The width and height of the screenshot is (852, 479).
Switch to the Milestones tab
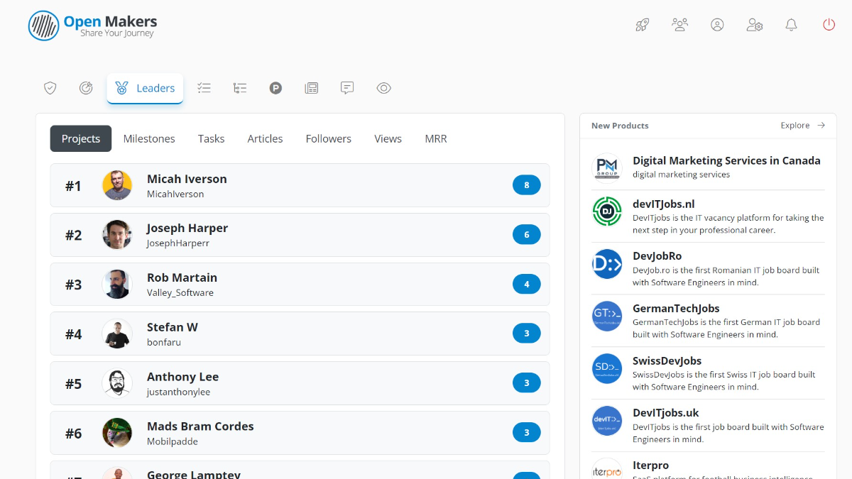149,139
